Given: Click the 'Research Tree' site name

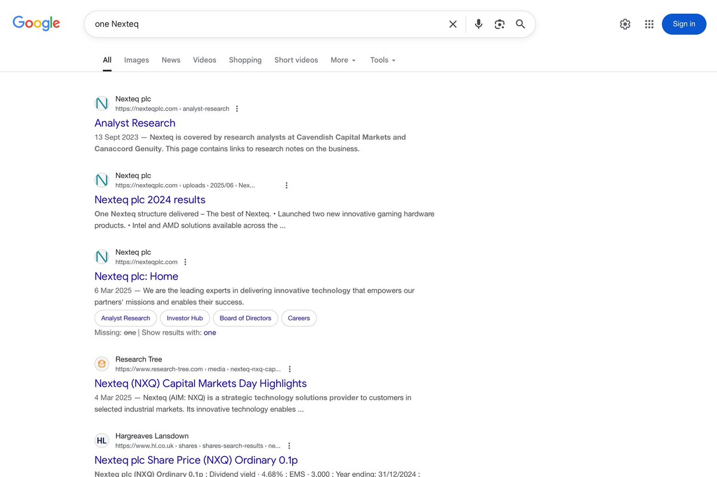Looking at the screenshot, I should [139, 359].
